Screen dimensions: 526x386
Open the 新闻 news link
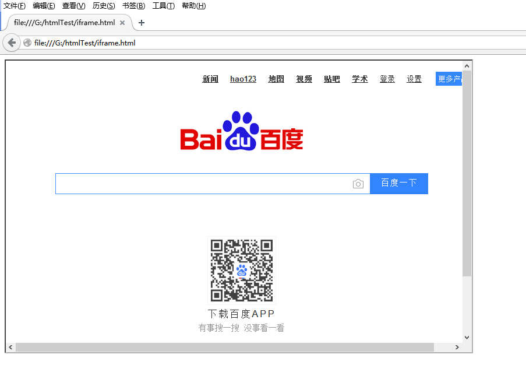tap(210, 79)
